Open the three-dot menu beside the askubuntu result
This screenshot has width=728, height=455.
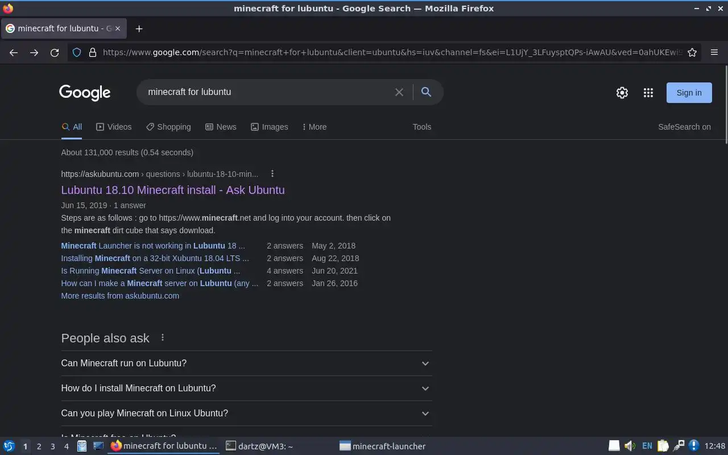272,173
